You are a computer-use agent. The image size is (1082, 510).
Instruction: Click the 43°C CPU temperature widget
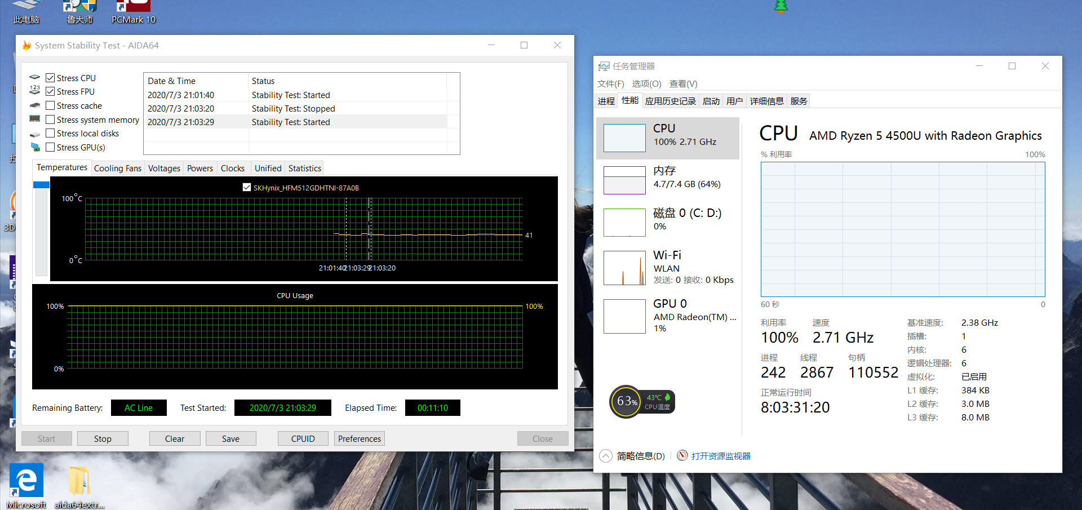(x=658, y=402)
